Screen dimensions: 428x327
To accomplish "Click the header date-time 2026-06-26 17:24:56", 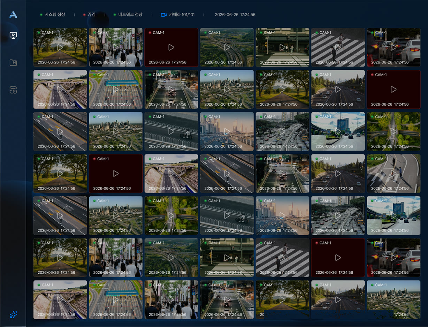I will pos(235,15).
